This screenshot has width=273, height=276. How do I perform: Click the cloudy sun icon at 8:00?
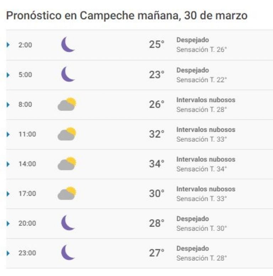[67, 104]
